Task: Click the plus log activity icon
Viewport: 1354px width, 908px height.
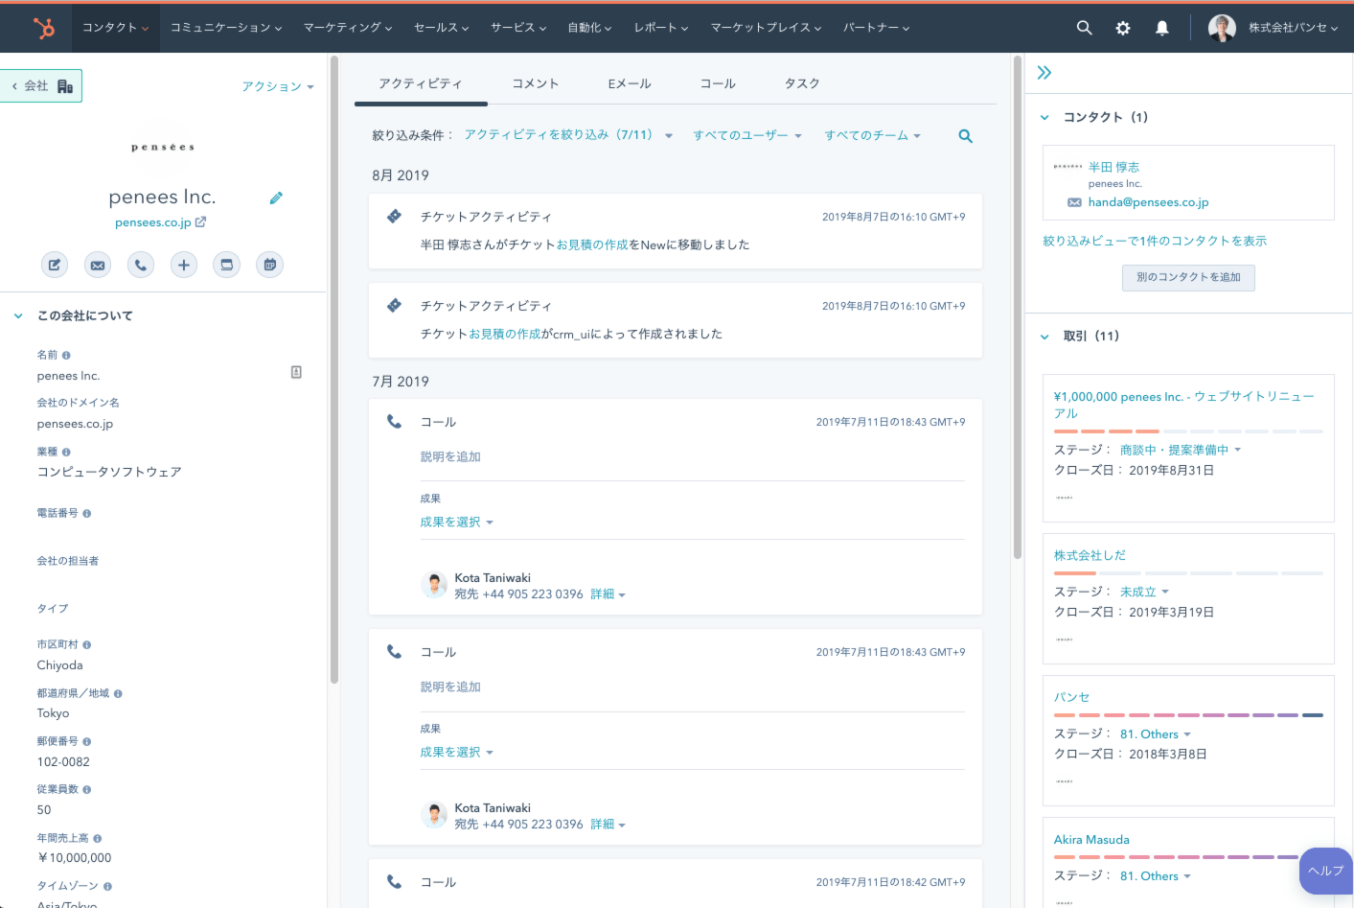Action: (x=184, y=265)
